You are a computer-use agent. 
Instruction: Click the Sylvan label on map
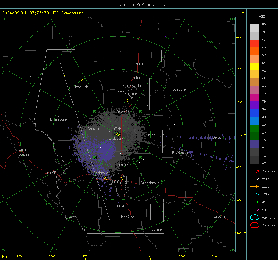(x=118, y=91)
